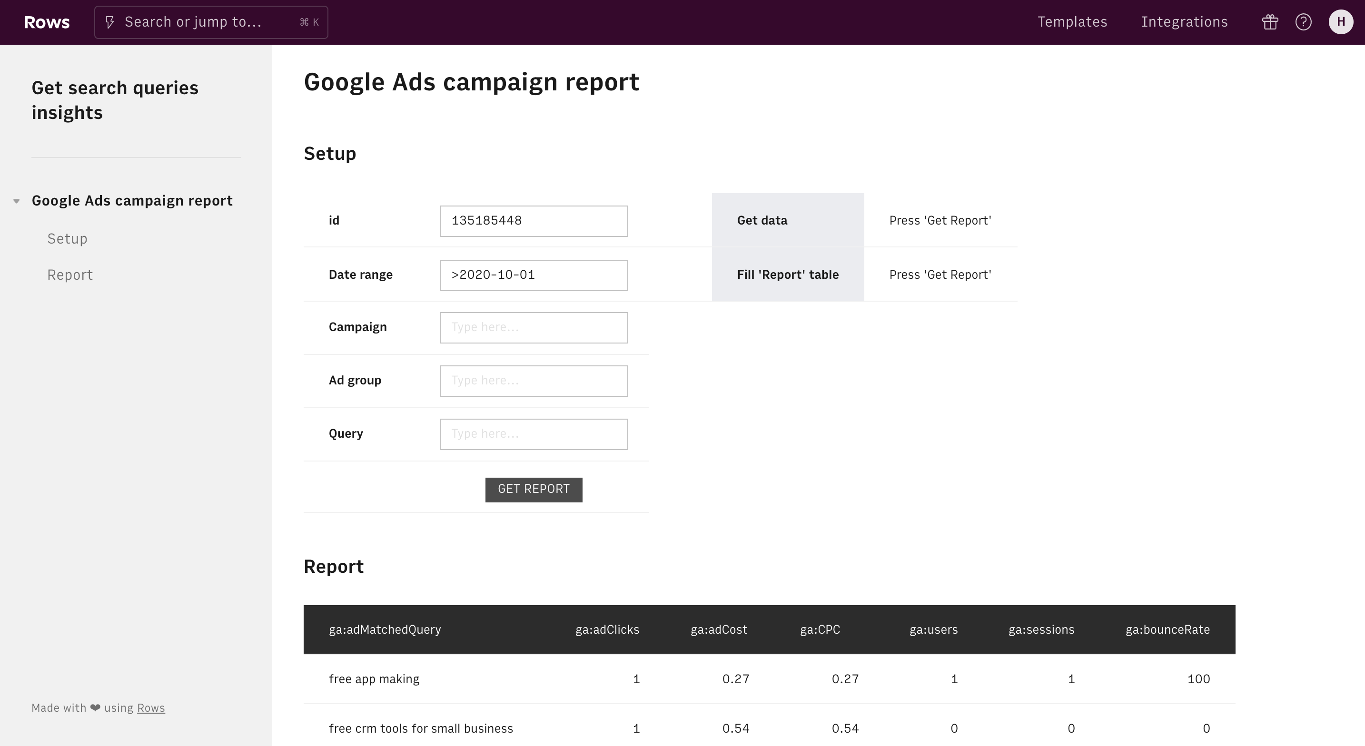Click the Get search queries insights title
This screenshot has height=746, width=1365.
pyautogui.click(x=115, y=100)
